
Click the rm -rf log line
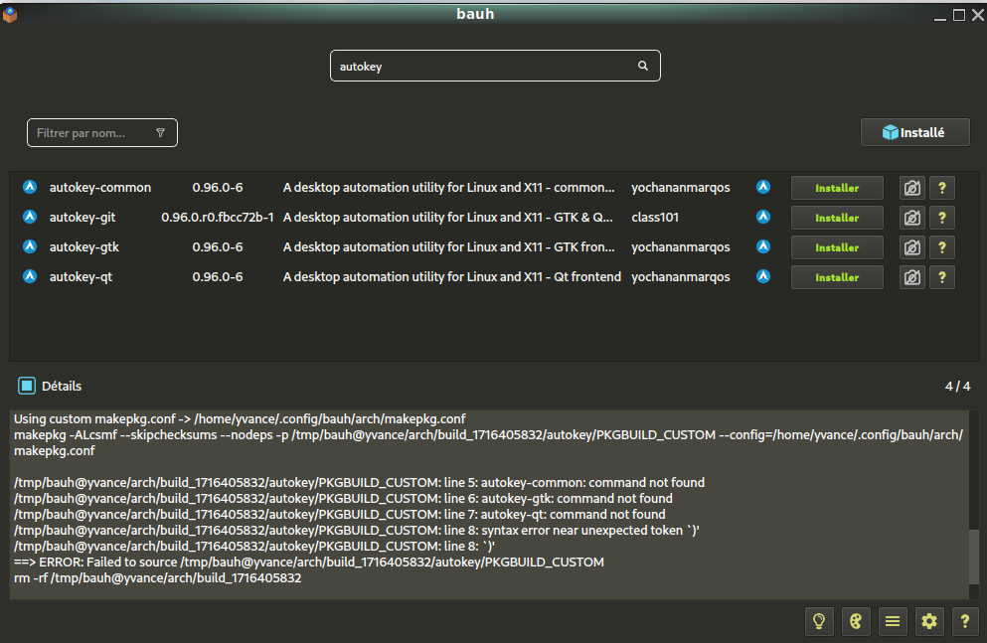[157, 577]
